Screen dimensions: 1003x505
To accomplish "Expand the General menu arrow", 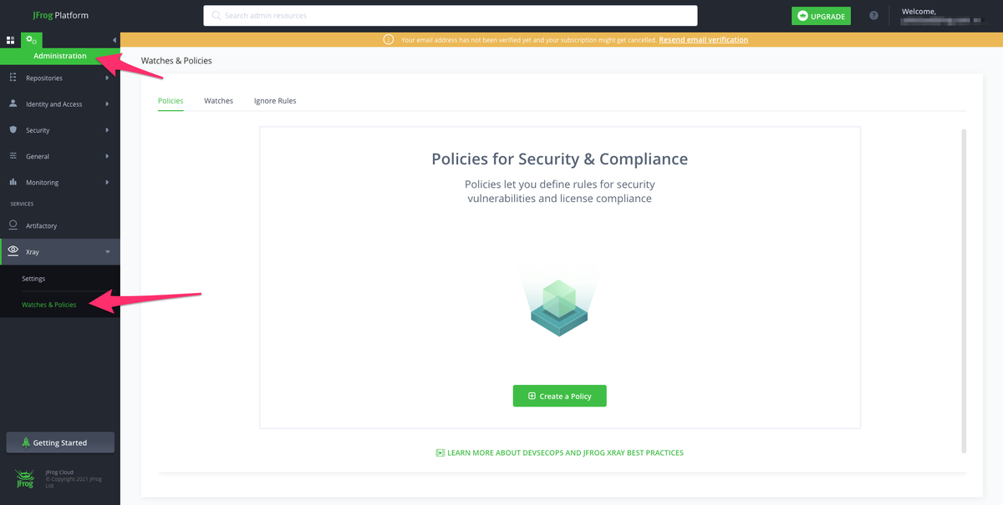I will pyautogui.click(x=107, y=156).
